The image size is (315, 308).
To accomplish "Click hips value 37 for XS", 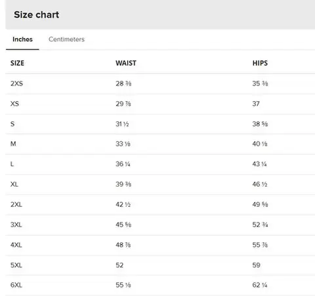I will (256, 104).
